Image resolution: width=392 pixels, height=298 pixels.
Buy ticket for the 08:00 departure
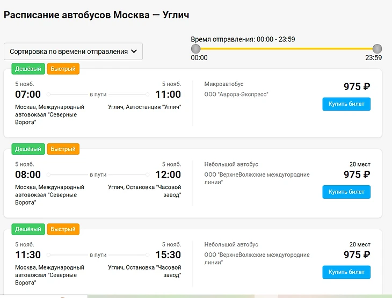(346, 192)
